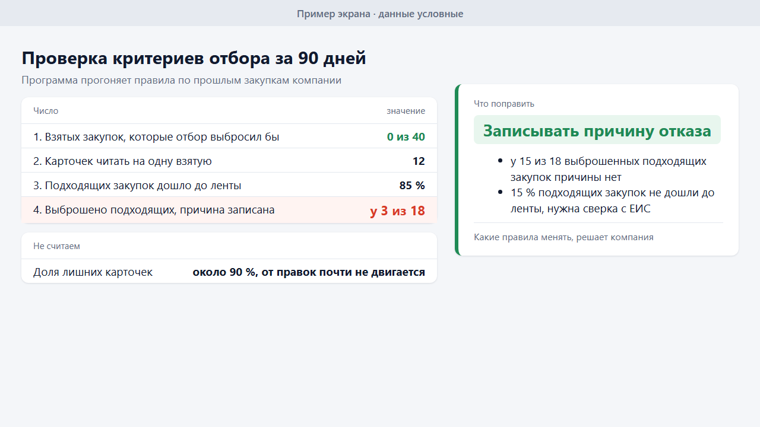Click 'около 90 %, от правок почти не двигается'
Screen dimensions: 760x427
(x=309, y=272)
